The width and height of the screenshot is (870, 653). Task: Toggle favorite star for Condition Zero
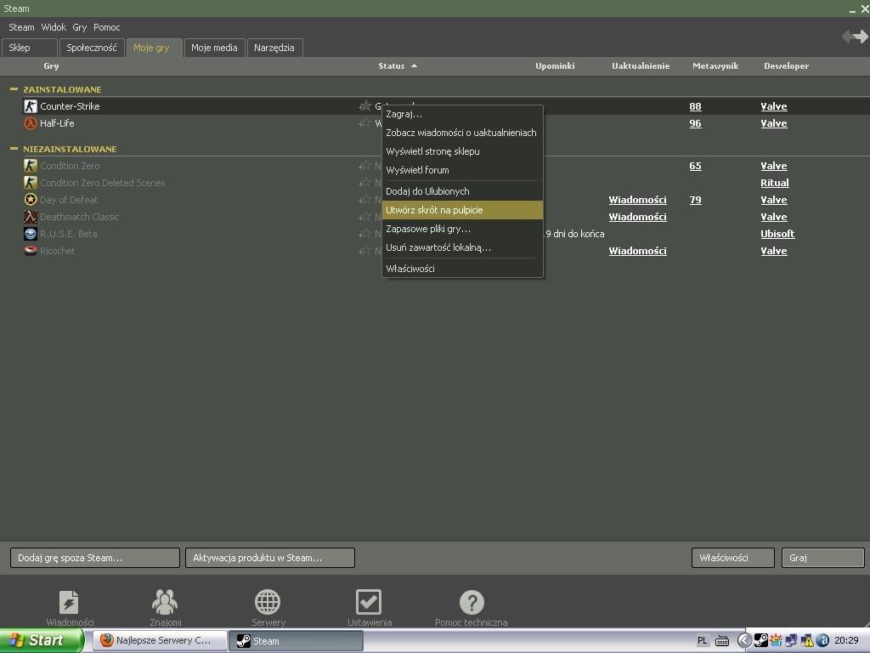(364, 166)
